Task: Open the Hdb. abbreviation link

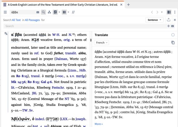Action: click(83, 70)
